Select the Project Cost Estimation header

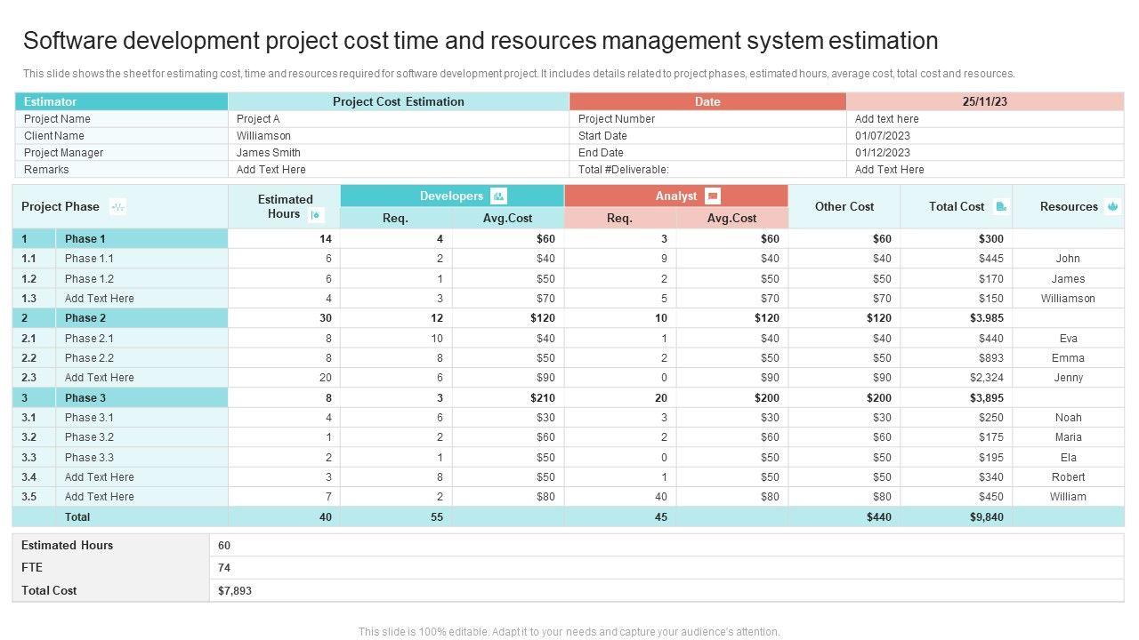click(398, 101)
